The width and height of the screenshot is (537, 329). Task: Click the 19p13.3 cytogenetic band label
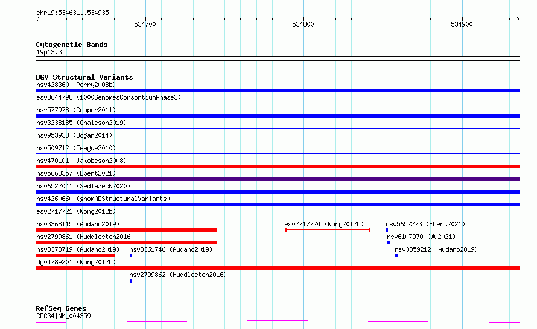[x=49, y=52]
